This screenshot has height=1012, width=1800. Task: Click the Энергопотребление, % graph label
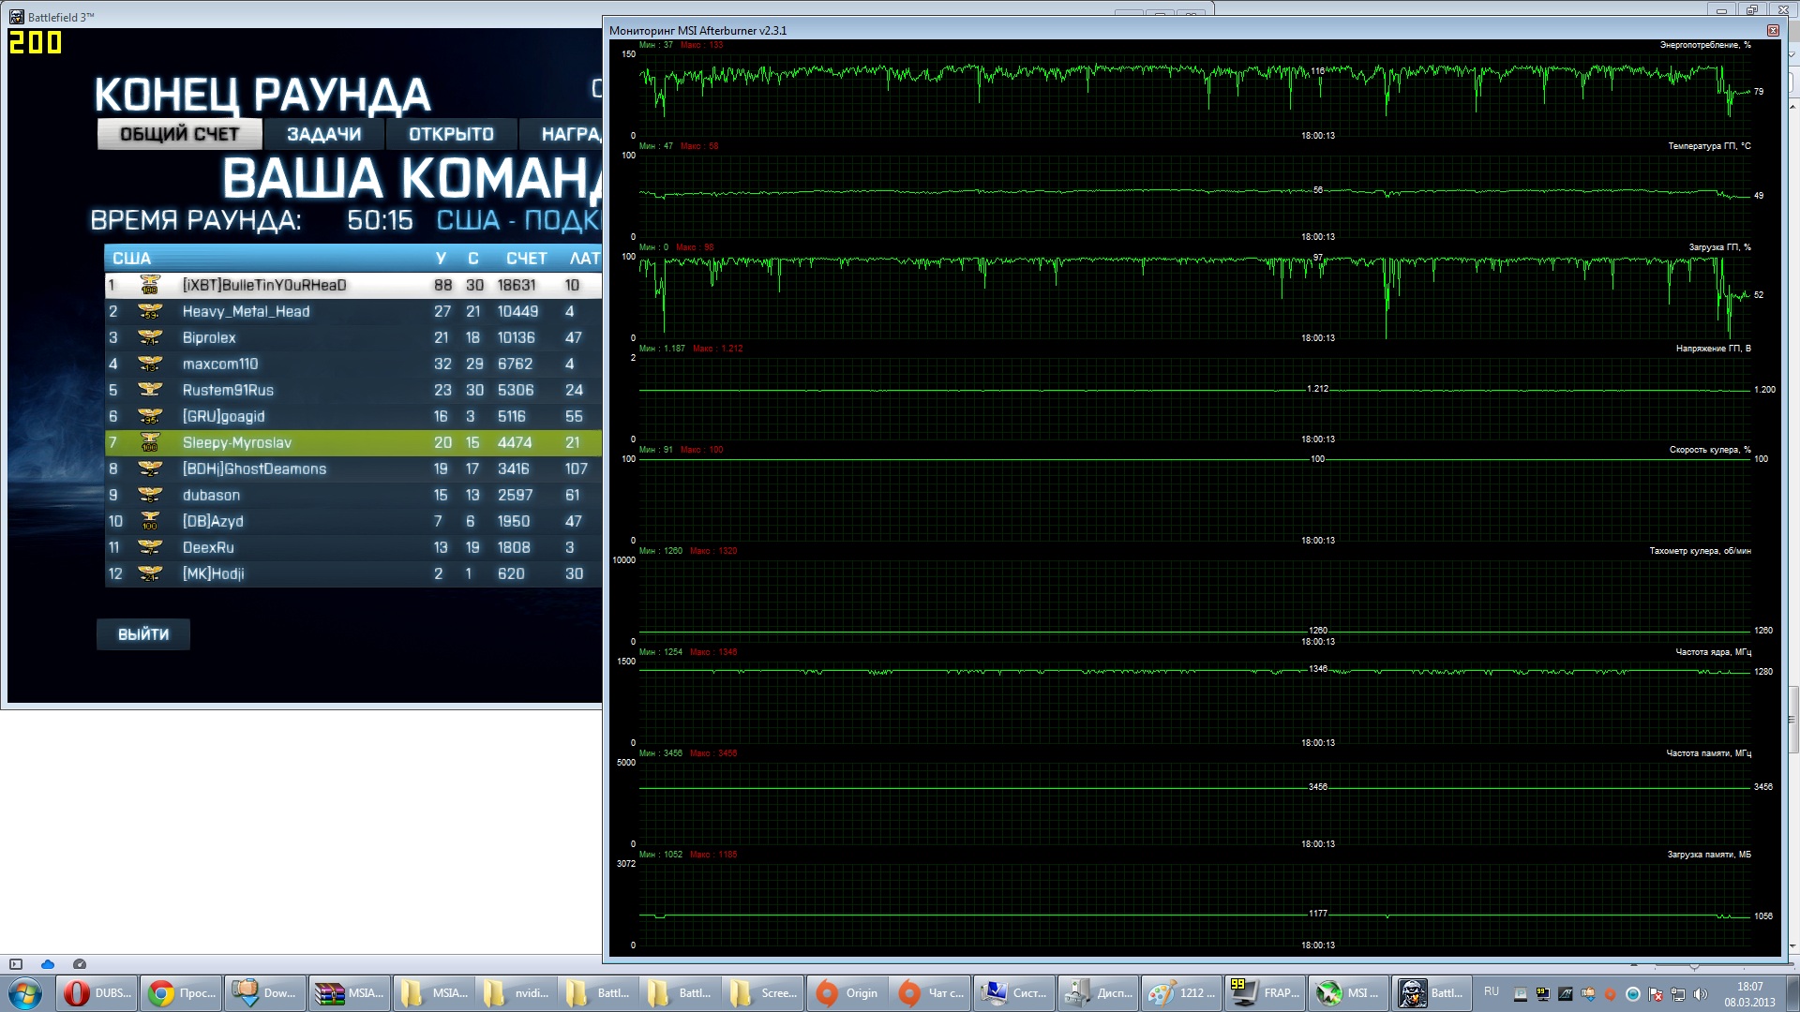1705,45
